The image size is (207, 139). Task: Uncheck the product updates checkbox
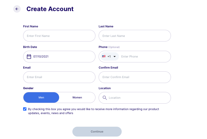point(25,109)
